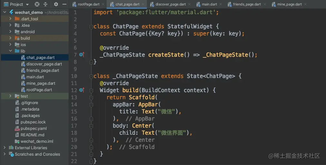Image resolution: width=326 pixels, height=165 pixels.
Task: Expand the build folder
Action: (10, 38)
